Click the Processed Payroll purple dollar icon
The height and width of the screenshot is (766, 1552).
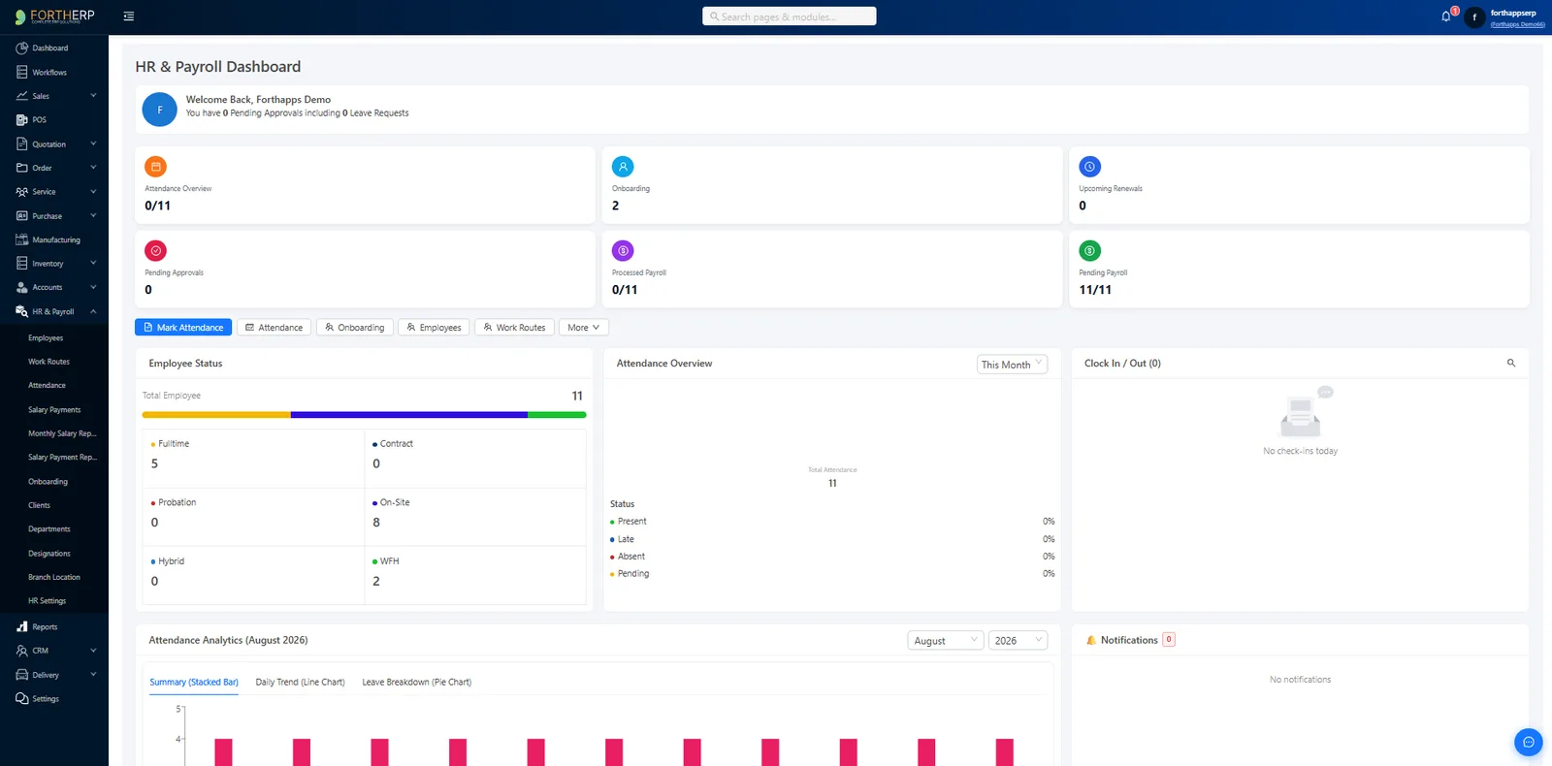[x=623, y=250]
